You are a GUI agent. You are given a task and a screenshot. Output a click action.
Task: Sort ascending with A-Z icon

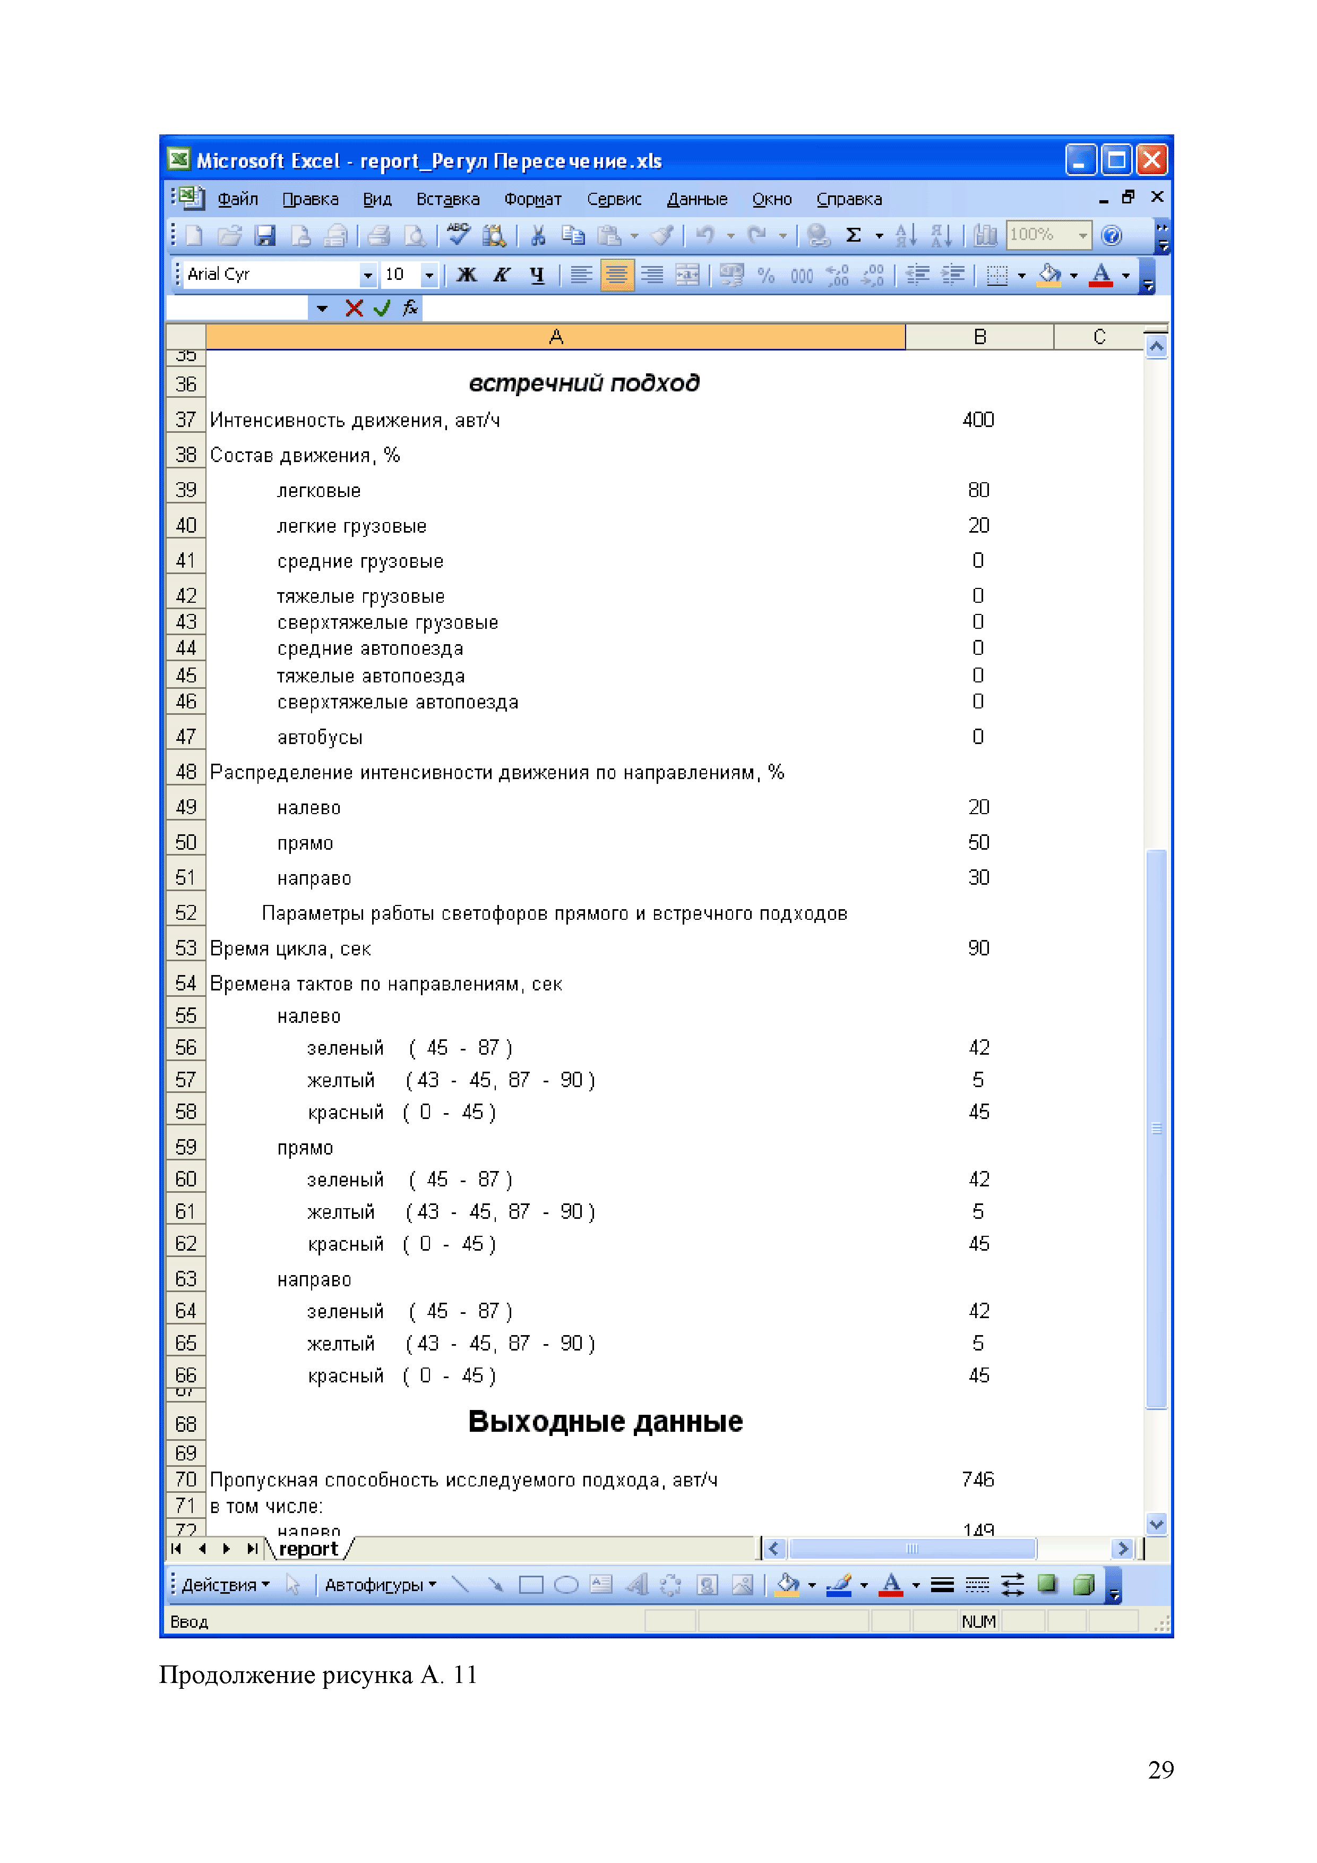pos(905,235)
